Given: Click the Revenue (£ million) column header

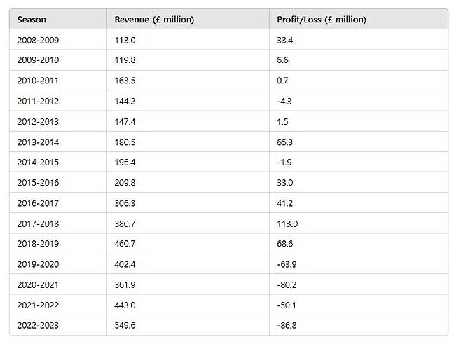Looking at the screenshot, I should tap(154, 20).
